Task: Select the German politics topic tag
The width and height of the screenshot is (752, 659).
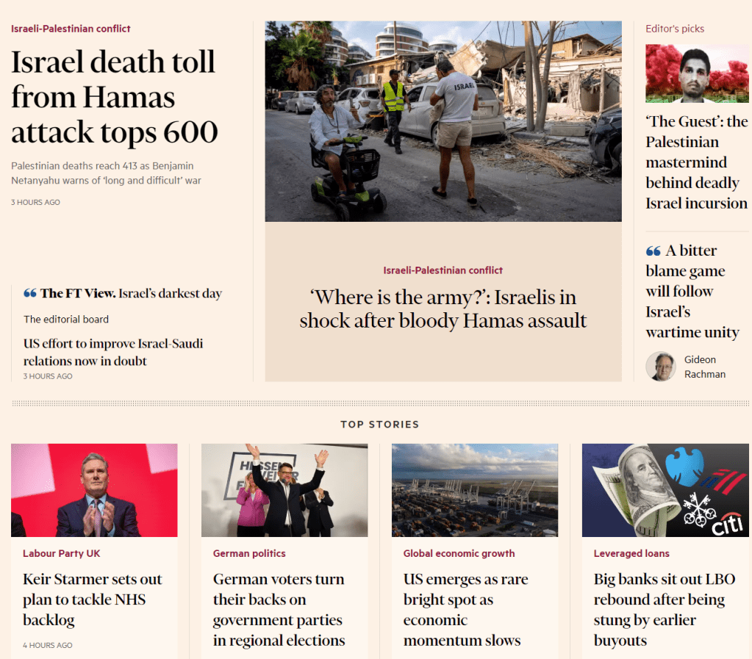Action: (x=249, y=553)
